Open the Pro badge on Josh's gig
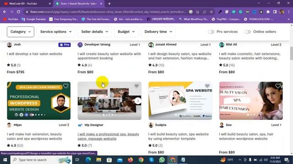Viewport: 293px width, 164px height. pyautogui.click(x=65, y=45)
